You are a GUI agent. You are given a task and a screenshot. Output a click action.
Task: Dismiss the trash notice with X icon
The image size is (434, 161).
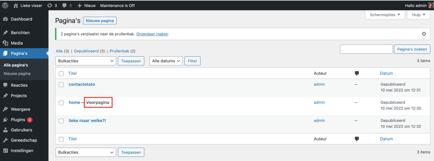424,34
